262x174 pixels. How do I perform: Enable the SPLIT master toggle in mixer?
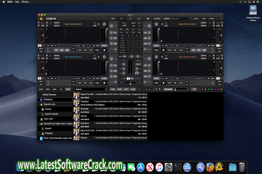pos(138,64)
